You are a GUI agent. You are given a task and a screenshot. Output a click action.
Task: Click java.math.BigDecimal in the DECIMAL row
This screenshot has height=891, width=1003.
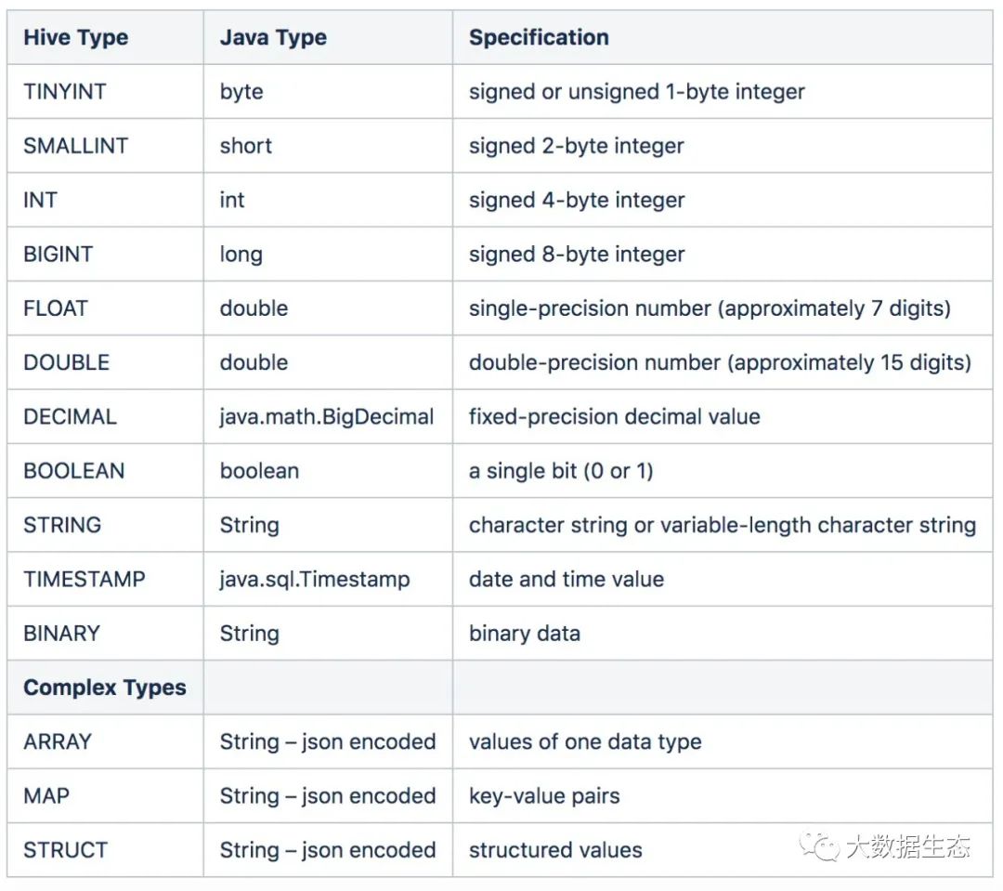327,416
